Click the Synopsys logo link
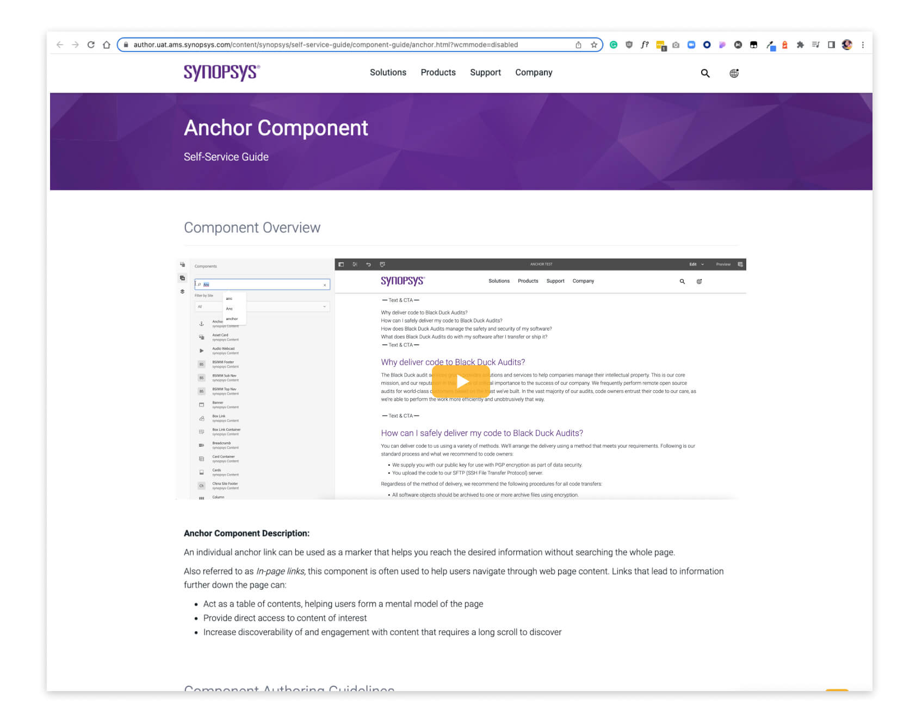Viewport: 922px width, 727px height. [222, 72]
